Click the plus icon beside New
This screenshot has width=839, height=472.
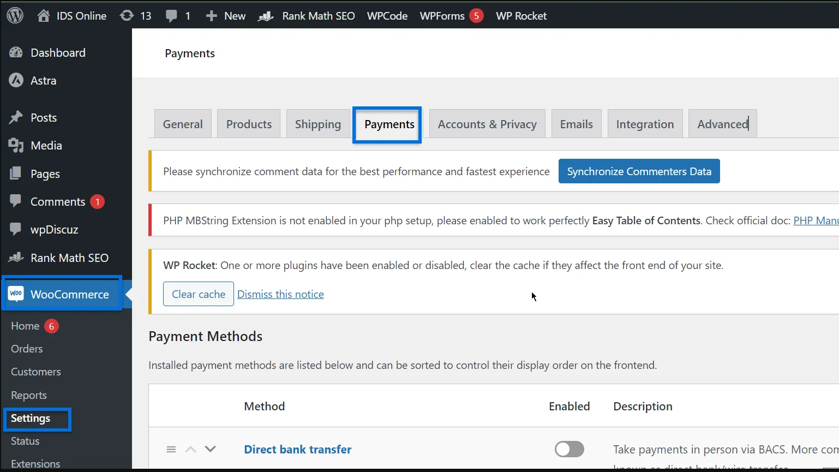tap(212, 16)
